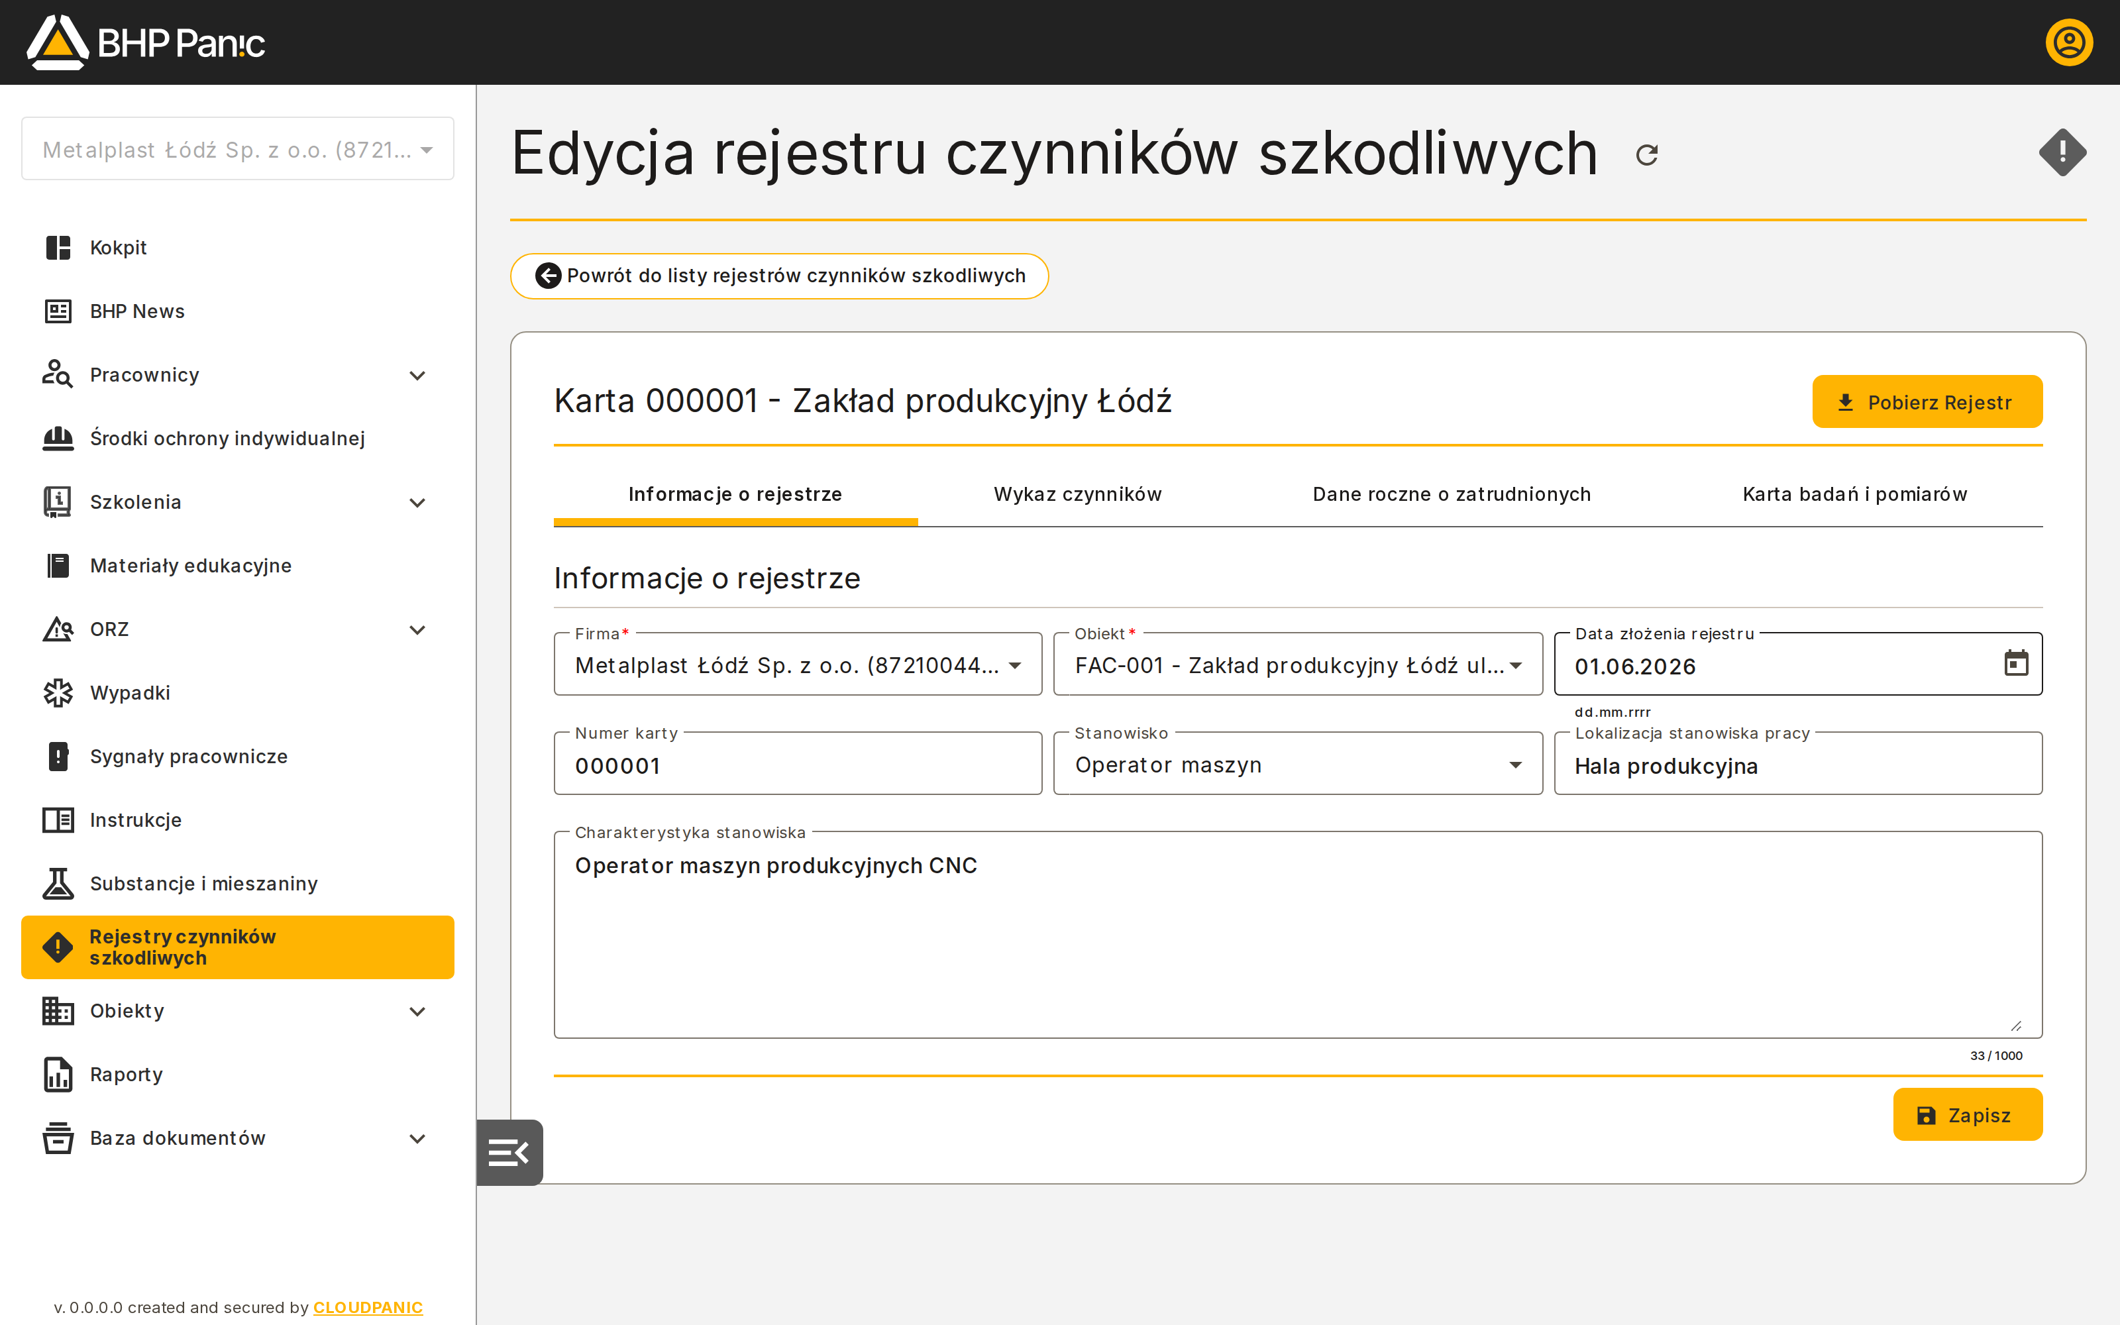This screenshot has width=2120, height=1325.
Task: Switch to Karta badań i pomiarów tab
Action: coord(1854,494)
